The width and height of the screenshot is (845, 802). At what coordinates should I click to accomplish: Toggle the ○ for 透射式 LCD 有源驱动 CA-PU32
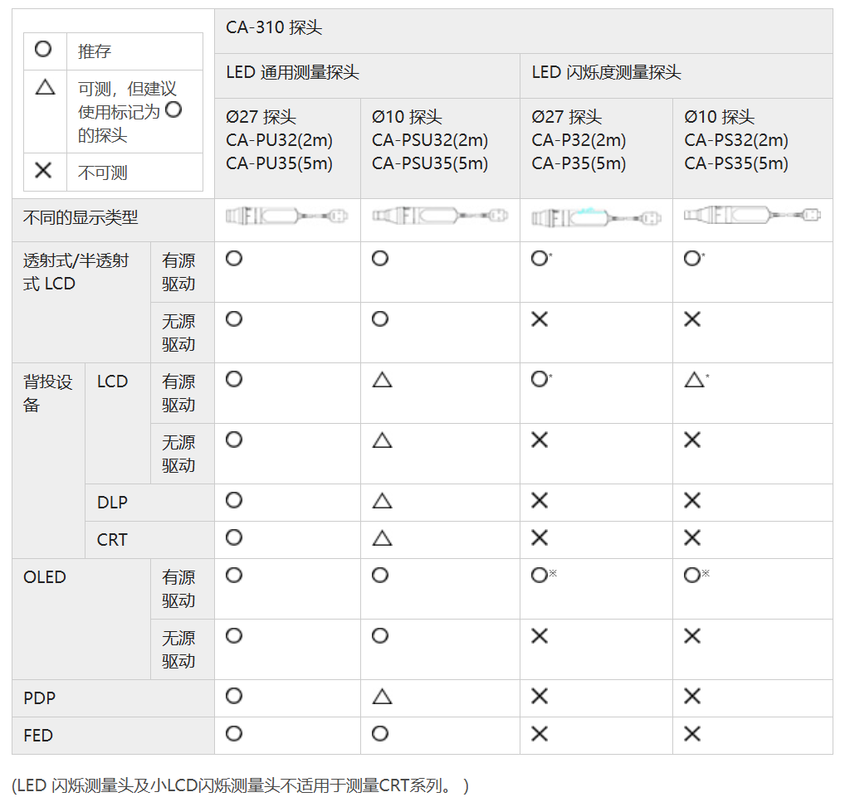pos(233,258)
